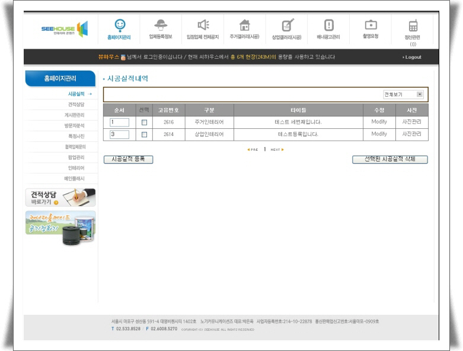463x351 pixels.
Task: Select 상업갤러리(시공) notepad icon
Action: tap(287, 25)
